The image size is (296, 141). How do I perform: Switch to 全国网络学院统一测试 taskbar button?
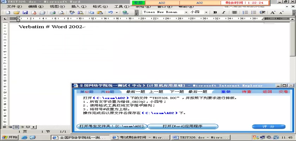click(80, 137)
